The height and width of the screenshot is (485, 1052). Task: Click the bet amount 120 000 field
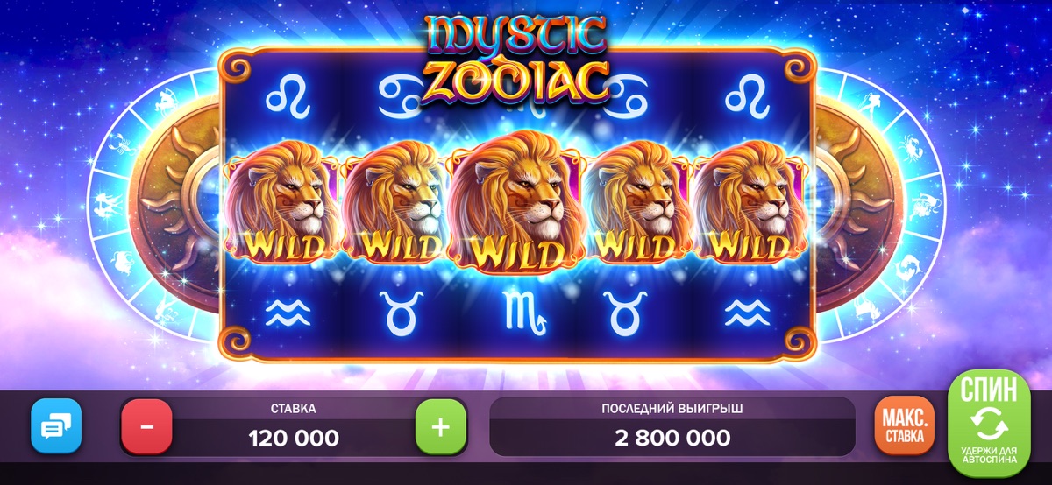pyautogui.click(x=294, y=437)
